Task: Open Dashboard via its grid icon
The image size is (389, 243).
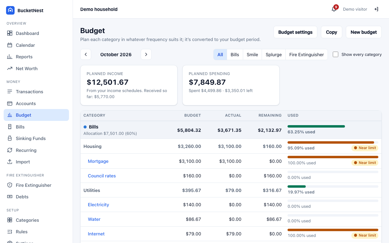Action: click(x=10, y=33)
